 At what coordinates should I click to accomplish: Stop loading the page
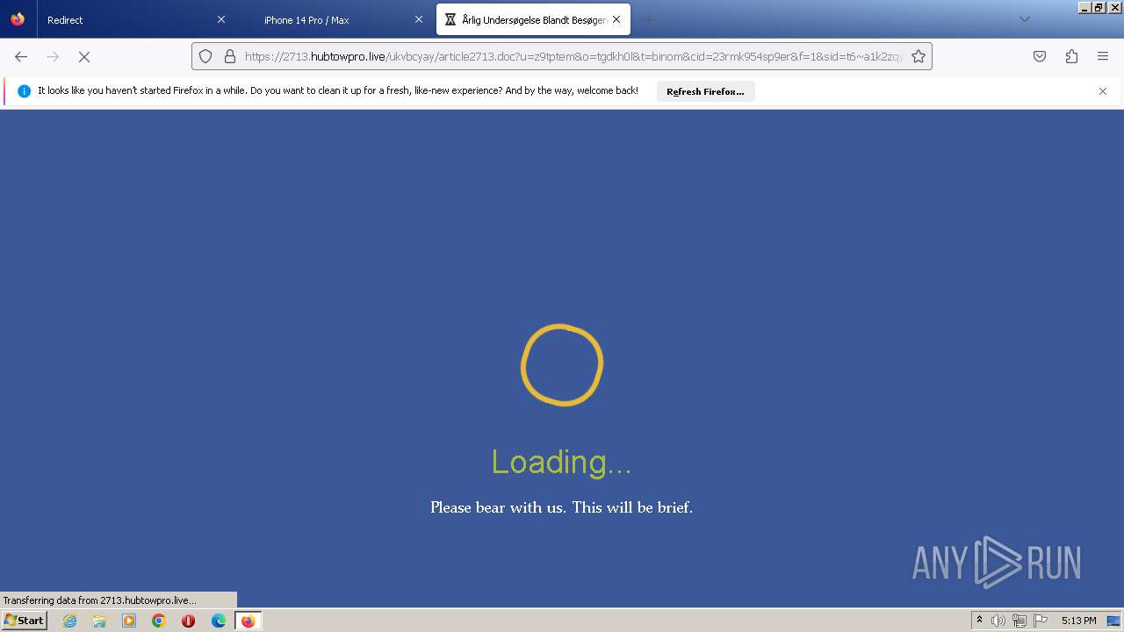[x=84, y=56]
